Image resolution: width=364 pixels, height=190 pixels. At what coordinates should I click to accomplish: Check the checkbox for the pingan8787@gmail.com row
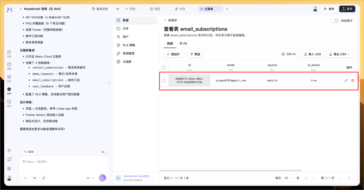tap(164, 81)
